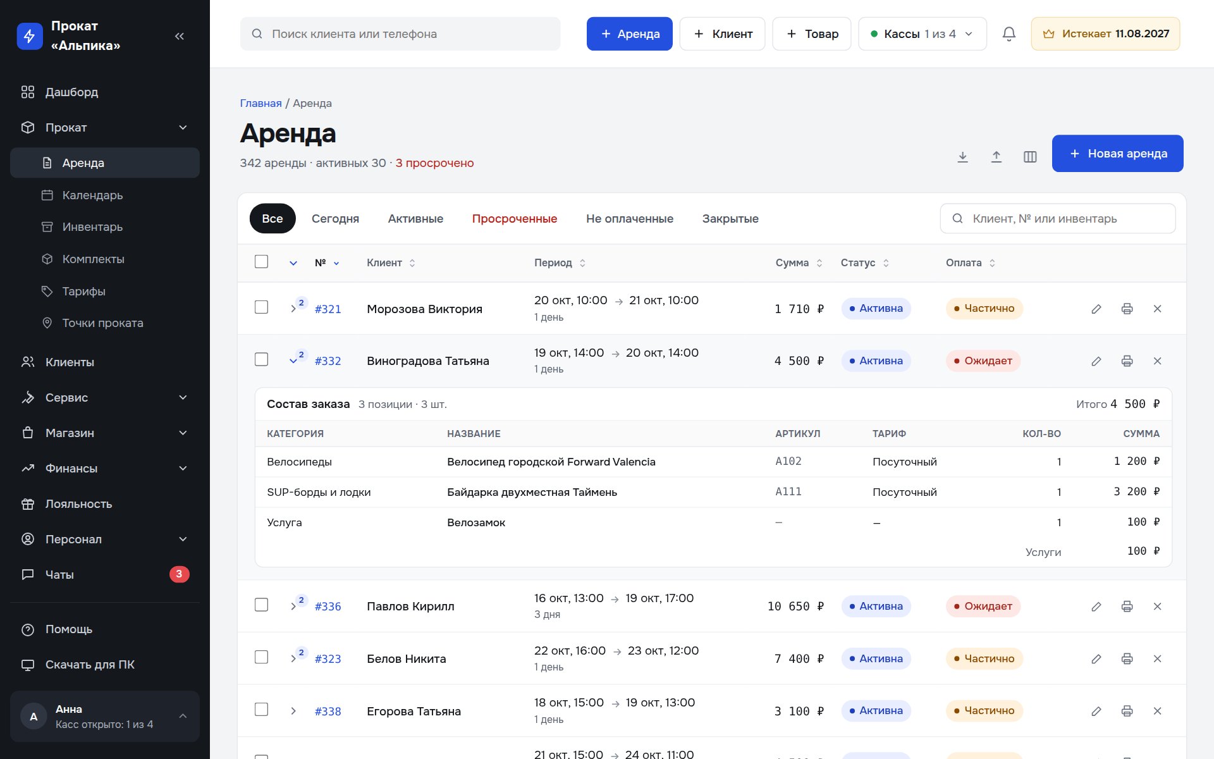The width and height of the screenshot is (1214, 759).
Task: Select checkbox for rental #338
Action: (x=261, y=710)
